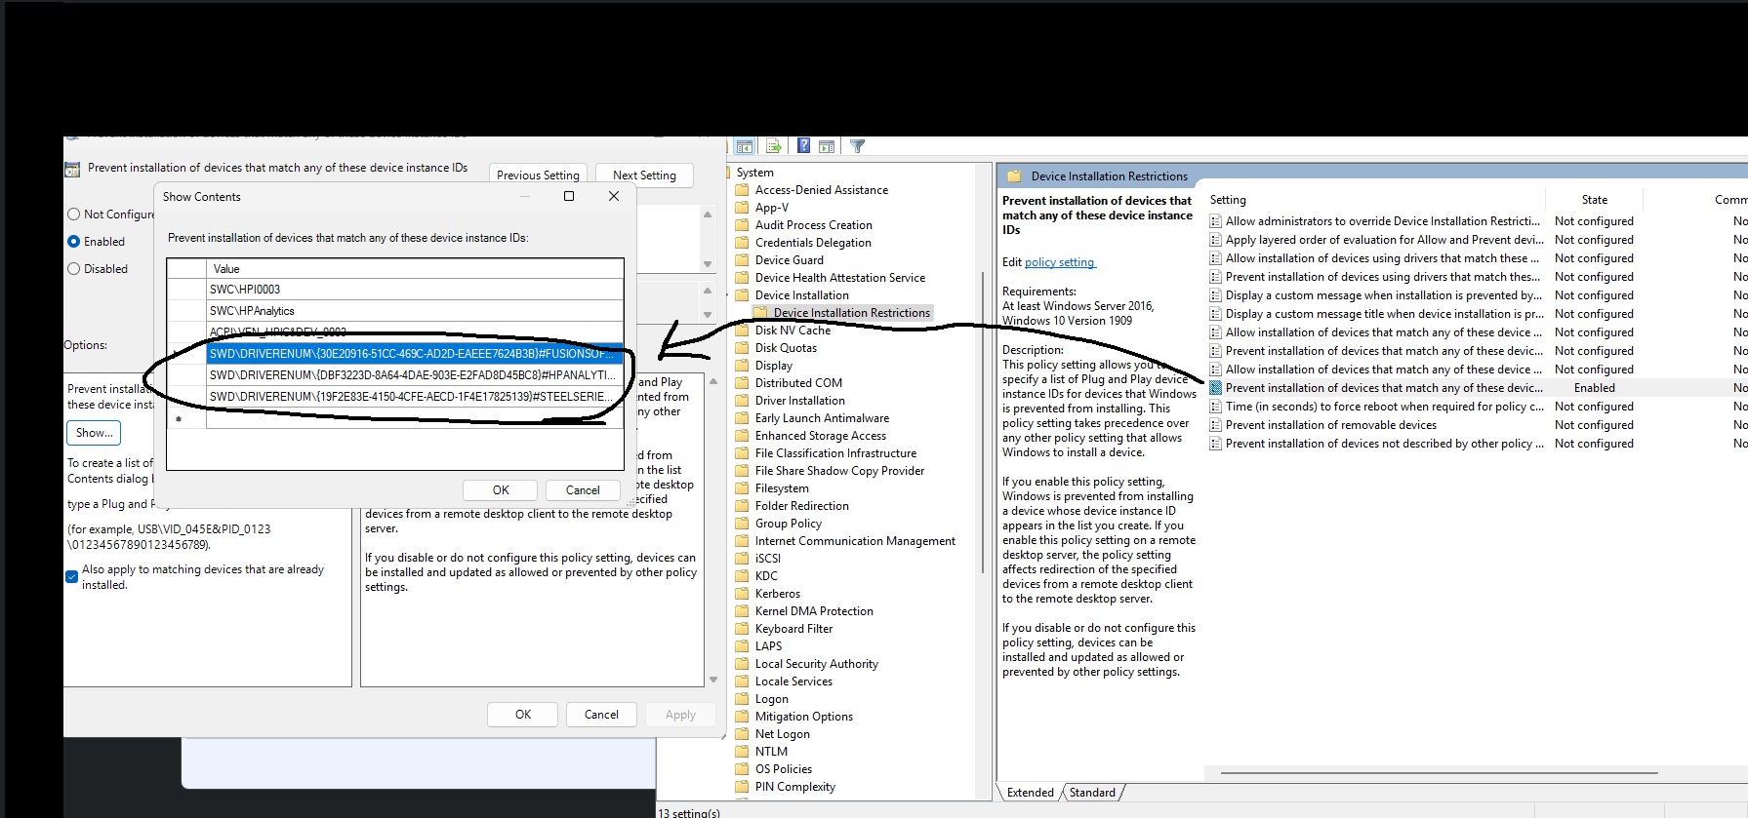Click the Disk Quotas folder icon
1748x818 pixels.
(x=742, y=348)
